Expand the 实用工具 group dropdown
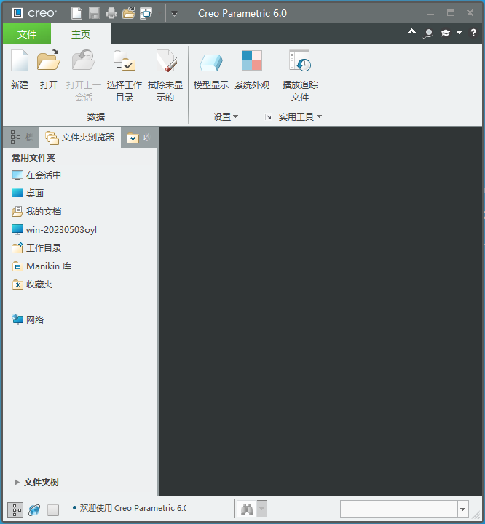Viewport: 485px width, 524px height. [x=300, y=116]
